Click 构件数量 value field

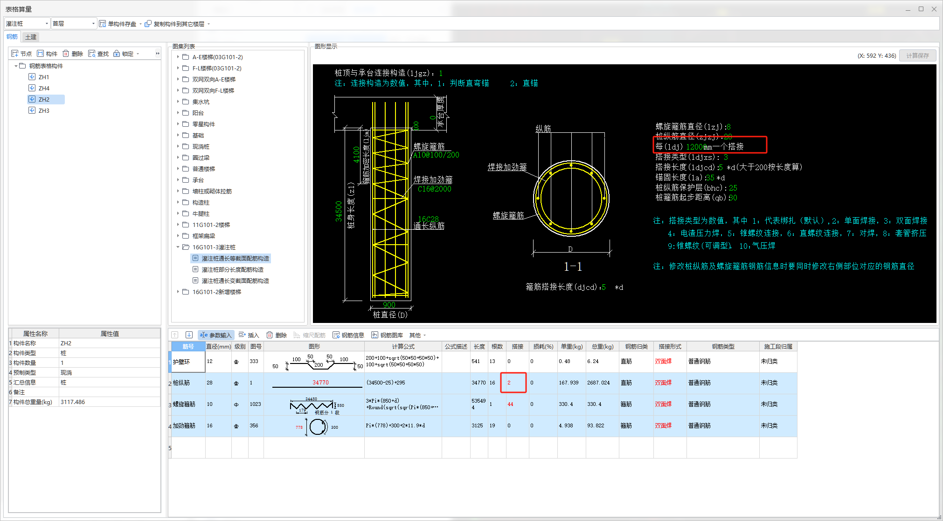[109, 363]
